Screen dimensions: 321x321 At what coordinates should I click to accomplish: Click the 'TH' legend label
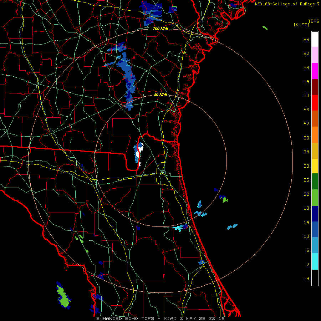click(x=306, y=279)
